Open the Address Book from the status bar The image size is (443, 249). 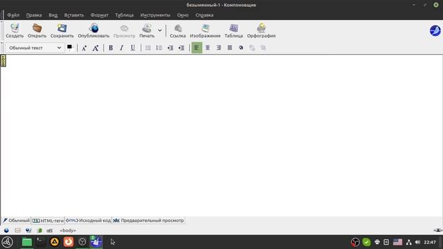(39, 230)
